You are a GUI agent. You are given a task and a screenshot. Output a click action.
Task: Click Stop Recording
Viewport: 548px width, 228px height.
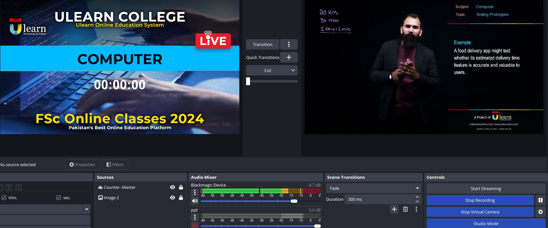click(480, 200)
